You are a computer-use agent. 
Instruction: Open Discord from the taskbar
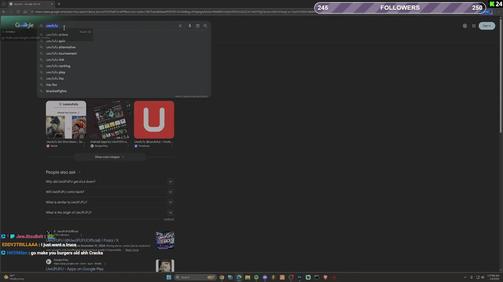pyautogui.click(x=265, y=277)
